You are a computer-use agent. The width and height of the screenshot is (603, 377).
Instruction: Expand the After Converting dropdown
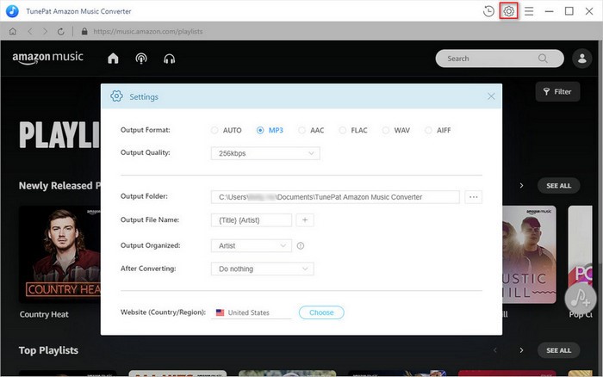pyautogui.click(x=262, y=269)
